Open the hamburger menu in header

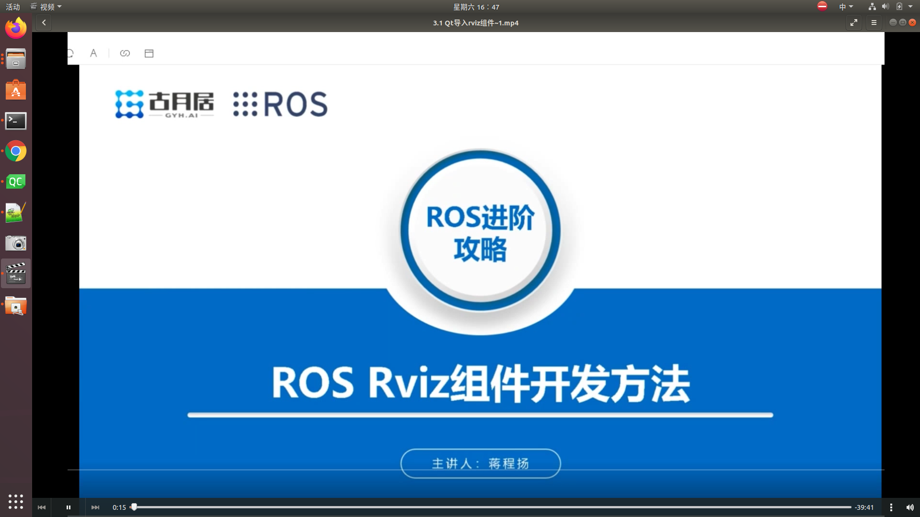pos(874,22)
